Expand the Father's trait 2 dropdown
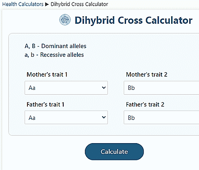This screenshot has width=199, height=170. point(161,118)
